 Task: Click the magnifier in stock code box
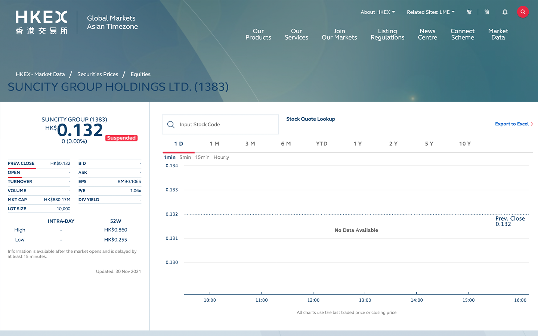click(x=171, y=124)
